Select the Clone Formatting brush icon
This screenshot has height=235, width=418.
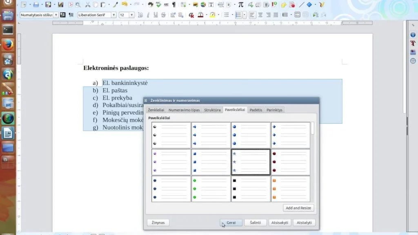(116, 5)
